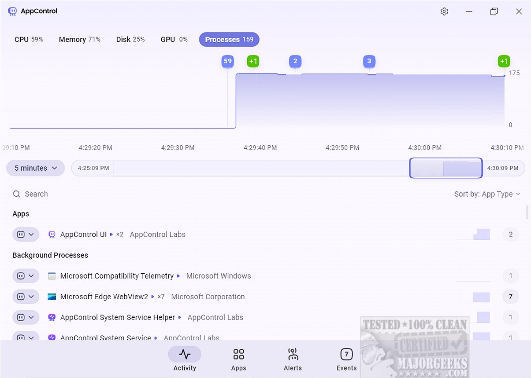The image size is (531, 378).
Task: Toggle control icon for Microsoft Compatibility Telemetry
Action: click(20, 276)
